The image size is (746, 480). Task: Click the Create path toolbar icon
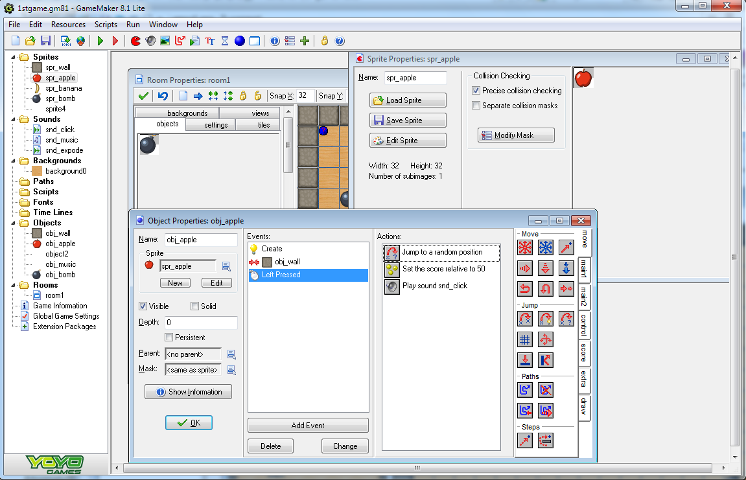point(180,41)
